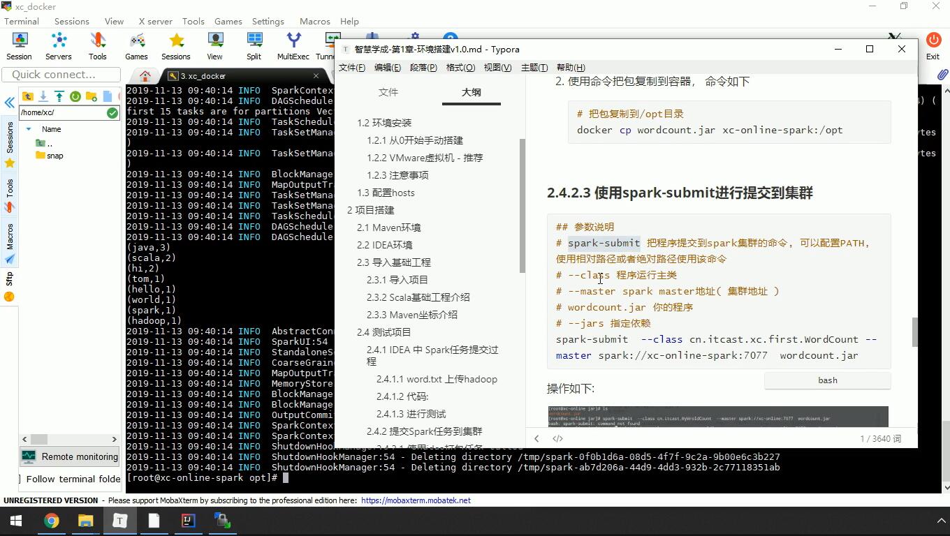
Task: Switch to the 文件 sidebar tab
Action: tap(388, 92)
